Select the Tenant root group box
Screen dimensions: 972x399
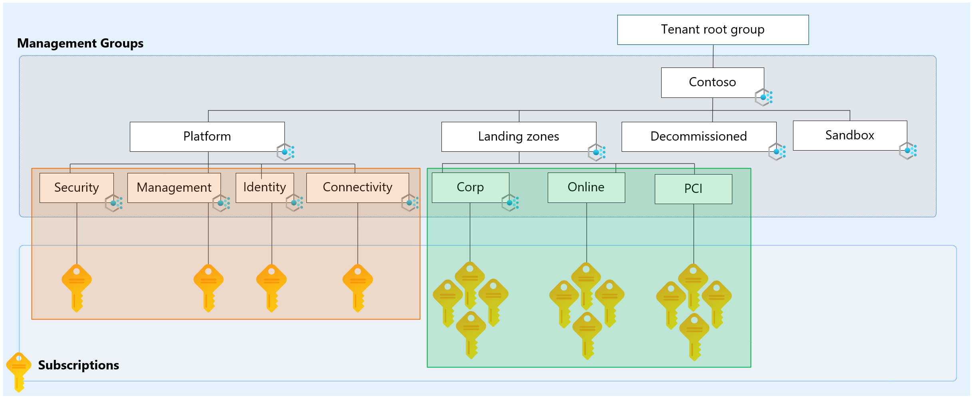712,30
